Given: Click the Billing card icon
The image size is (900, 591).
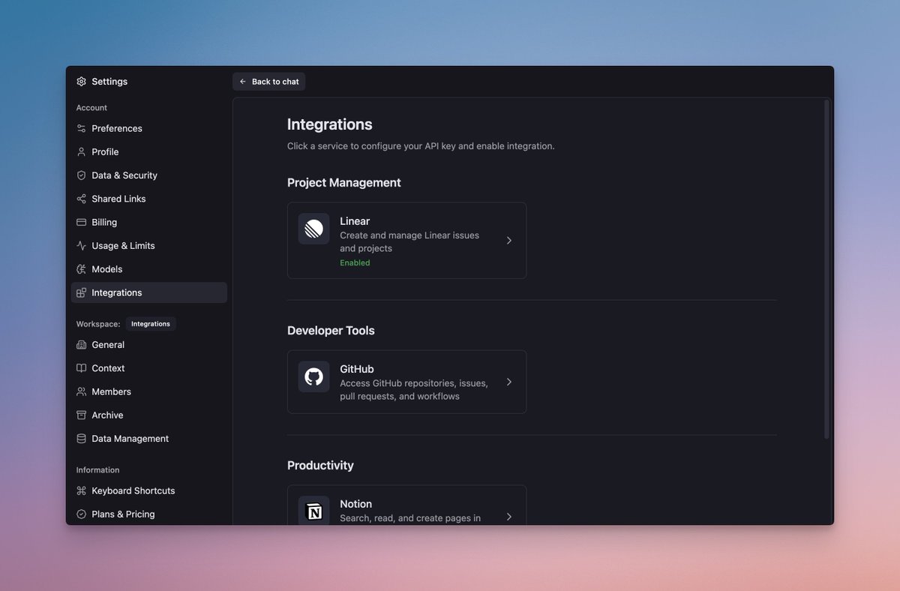Looking at the screenshot, I should pos(82,222).
